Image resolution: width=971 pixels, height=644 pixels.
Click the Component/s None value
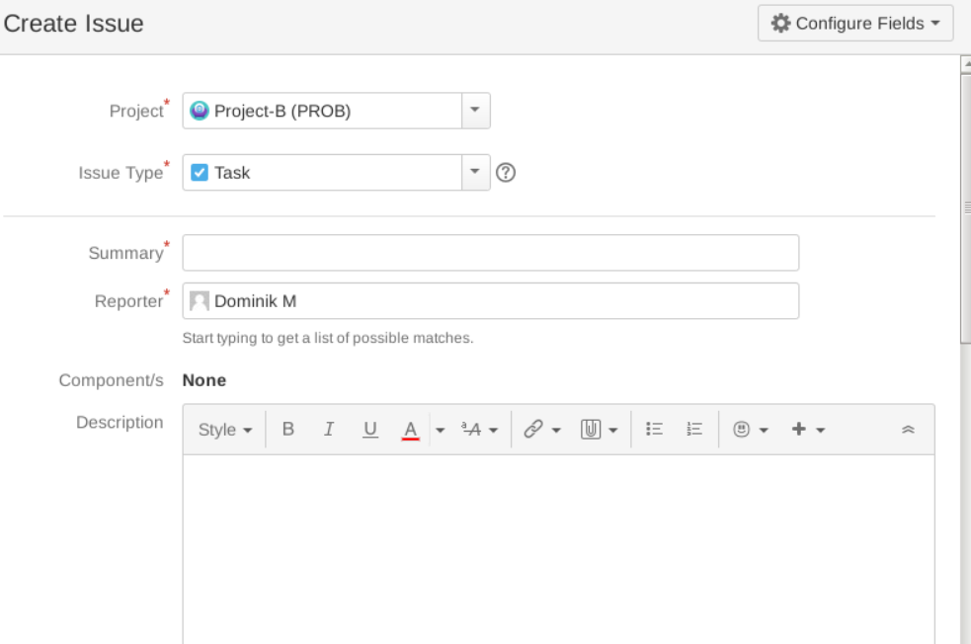point(204,380)
